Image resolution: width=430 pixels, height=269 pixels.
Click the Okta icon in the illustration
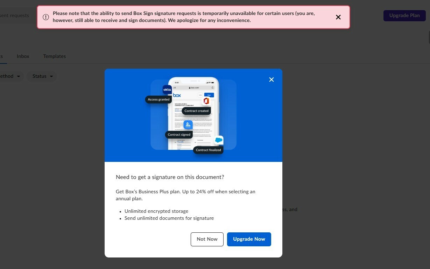pos(167,90)
